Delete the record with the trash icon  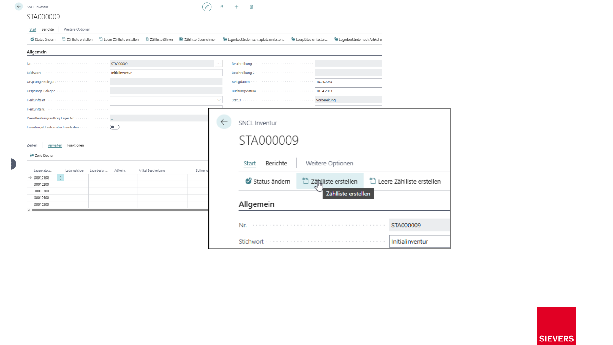[251, 7]
